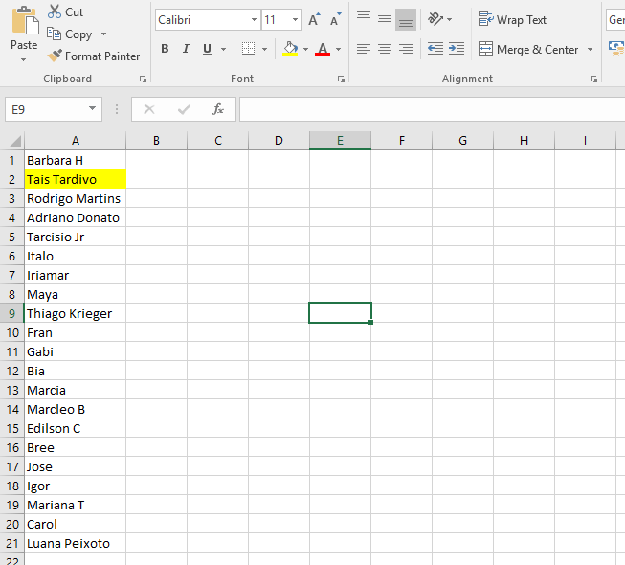Open the Copy options dropdown arrow
Viewport: 625px width, 565px height.
103,34
